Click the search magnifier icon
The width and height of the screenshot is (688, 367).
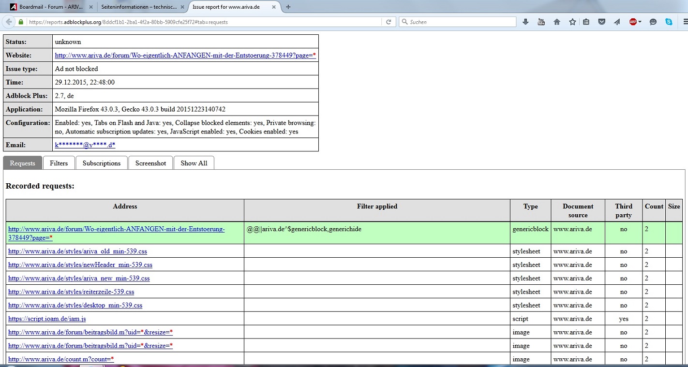pos(404,22)
